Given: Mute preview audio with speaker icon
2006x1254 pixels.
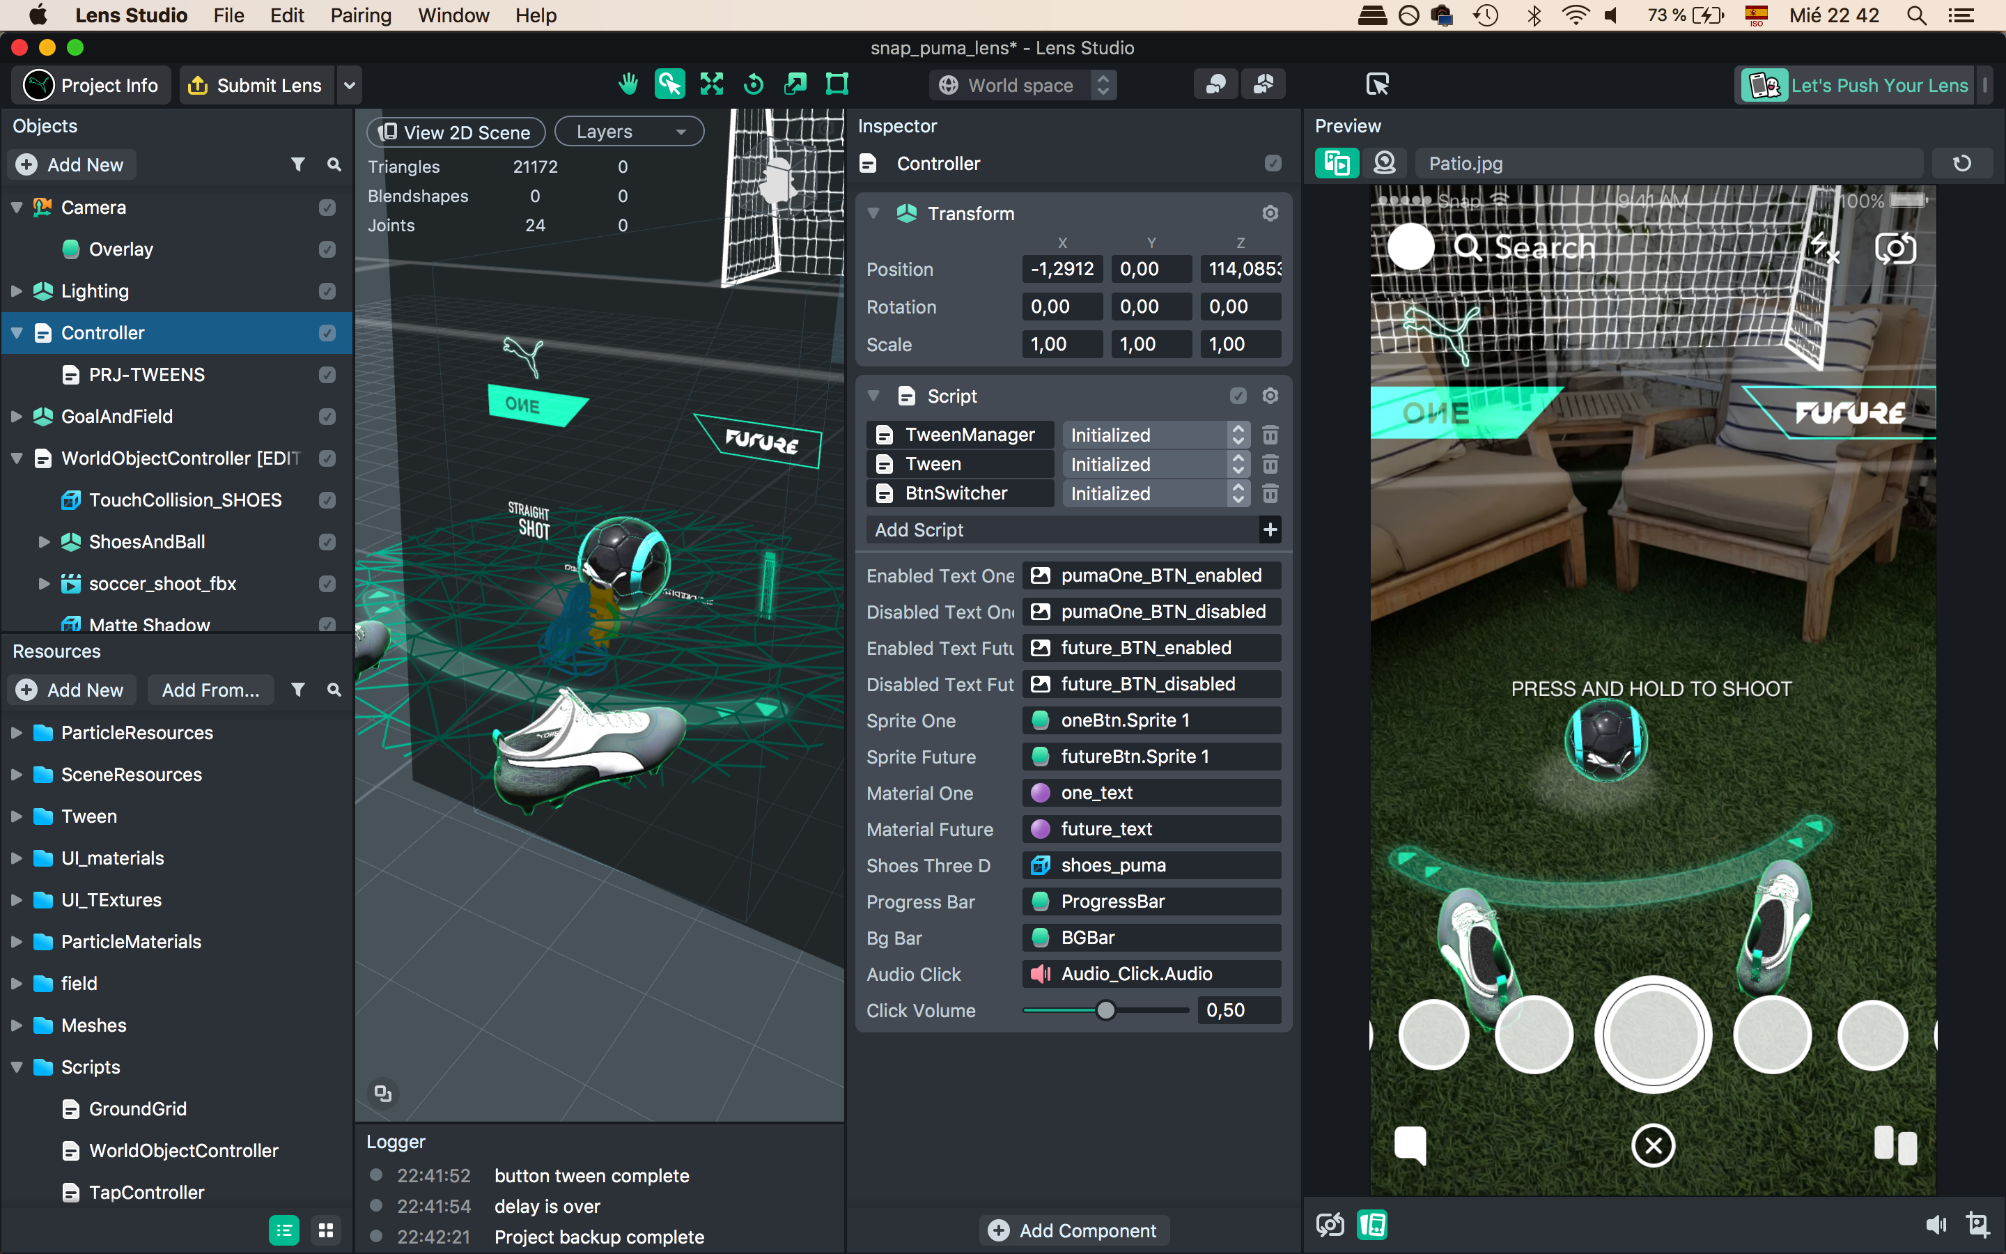Looking at the screenshot, I should 1936,1225.
